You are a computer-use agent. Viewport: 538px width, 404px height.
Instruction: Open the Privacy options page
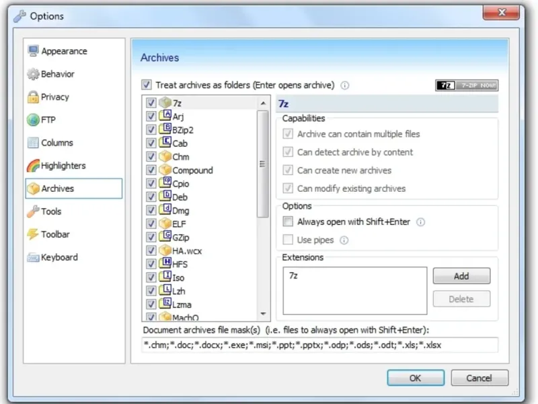[x=73, y=97]
